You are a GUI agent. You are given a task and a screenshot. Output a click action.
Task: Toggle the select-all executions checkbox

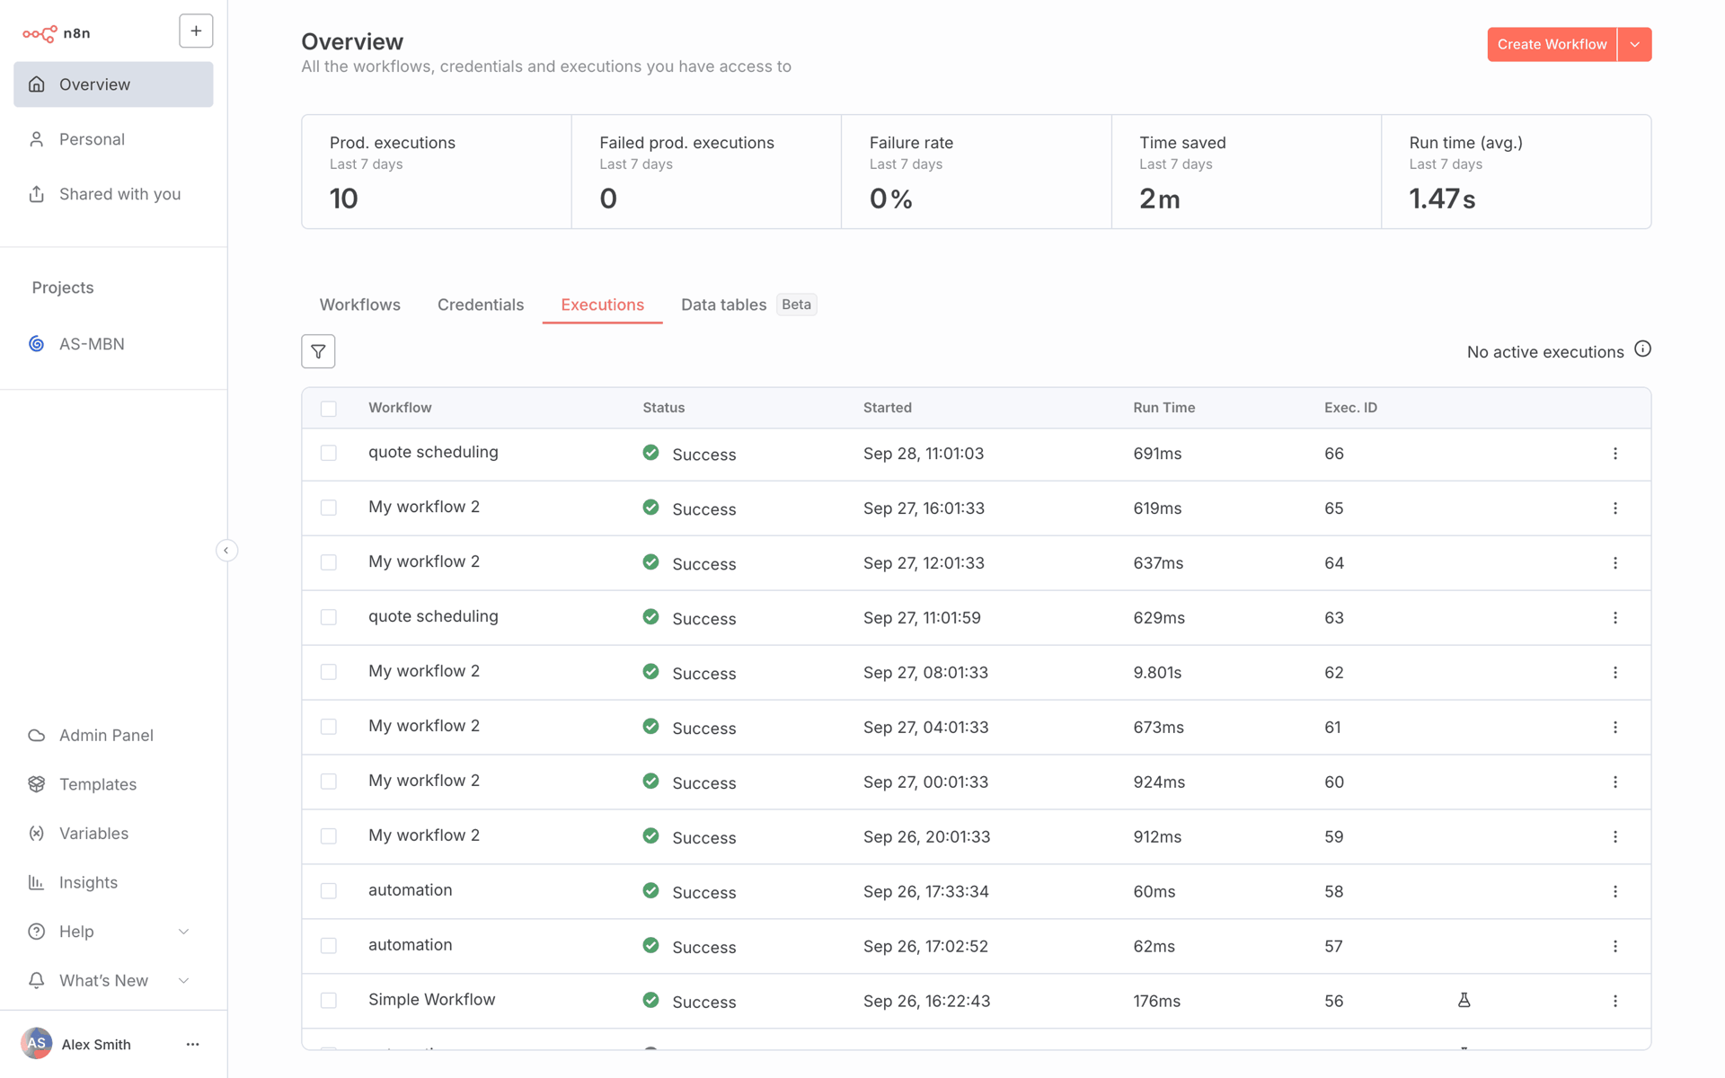coord(329,409)
